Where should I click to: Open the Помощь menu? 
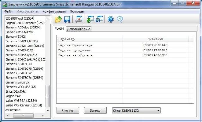click(x=77, y=11)
